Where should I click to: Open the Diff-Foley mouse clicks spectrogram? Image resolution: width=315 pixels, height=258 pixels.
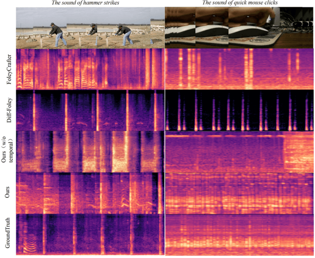click(x=239, y=110)
